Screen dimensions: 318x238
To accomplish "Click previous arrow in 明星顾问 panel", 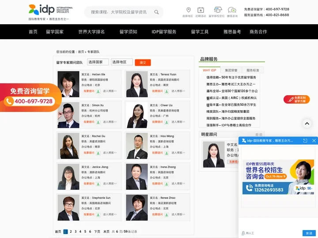I will click(x=257, y=134).
